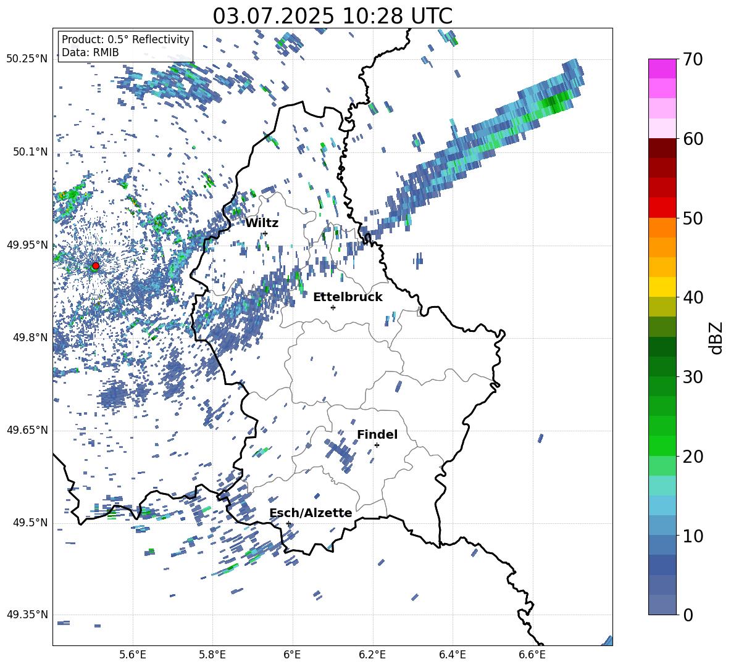Click the 5.6°E longitude label
Viewport: 731px width, 667px height.
[x=133, y=655]
